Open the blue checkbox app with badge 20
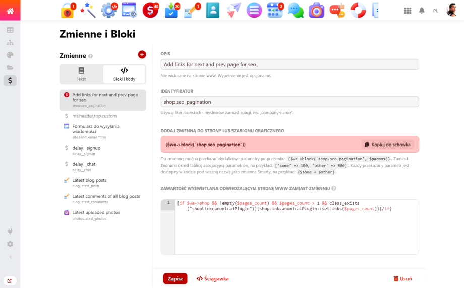 click(171, 11)
